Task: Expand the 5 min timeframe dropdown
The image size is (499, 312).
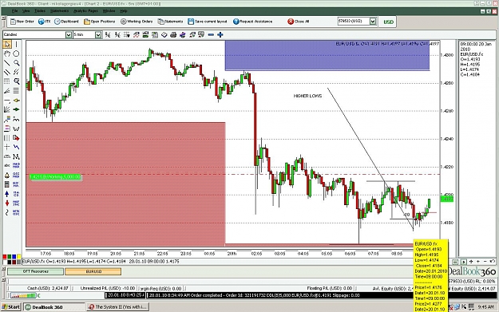Action: tap(98, 34)
